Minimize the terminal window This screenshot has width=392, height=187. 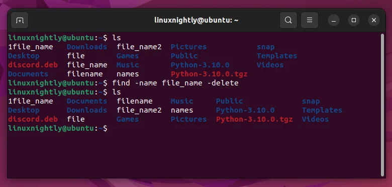(x=334, y=20)
